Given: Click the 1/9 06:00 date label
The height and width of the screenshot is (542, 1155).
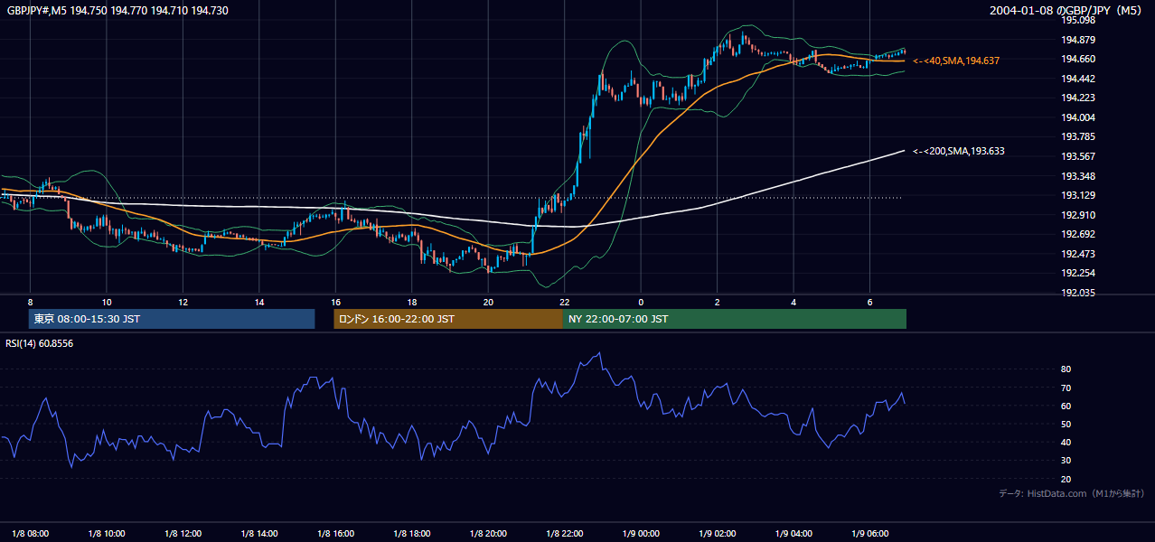Looking at the screenshot, I should point(869,533).
